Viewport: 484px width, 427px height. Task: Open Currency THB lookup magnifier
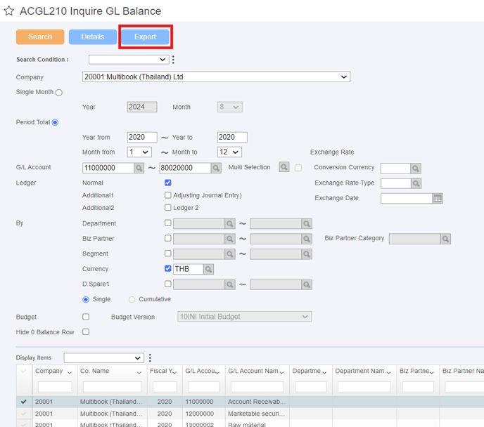click(x=208, y=269)
